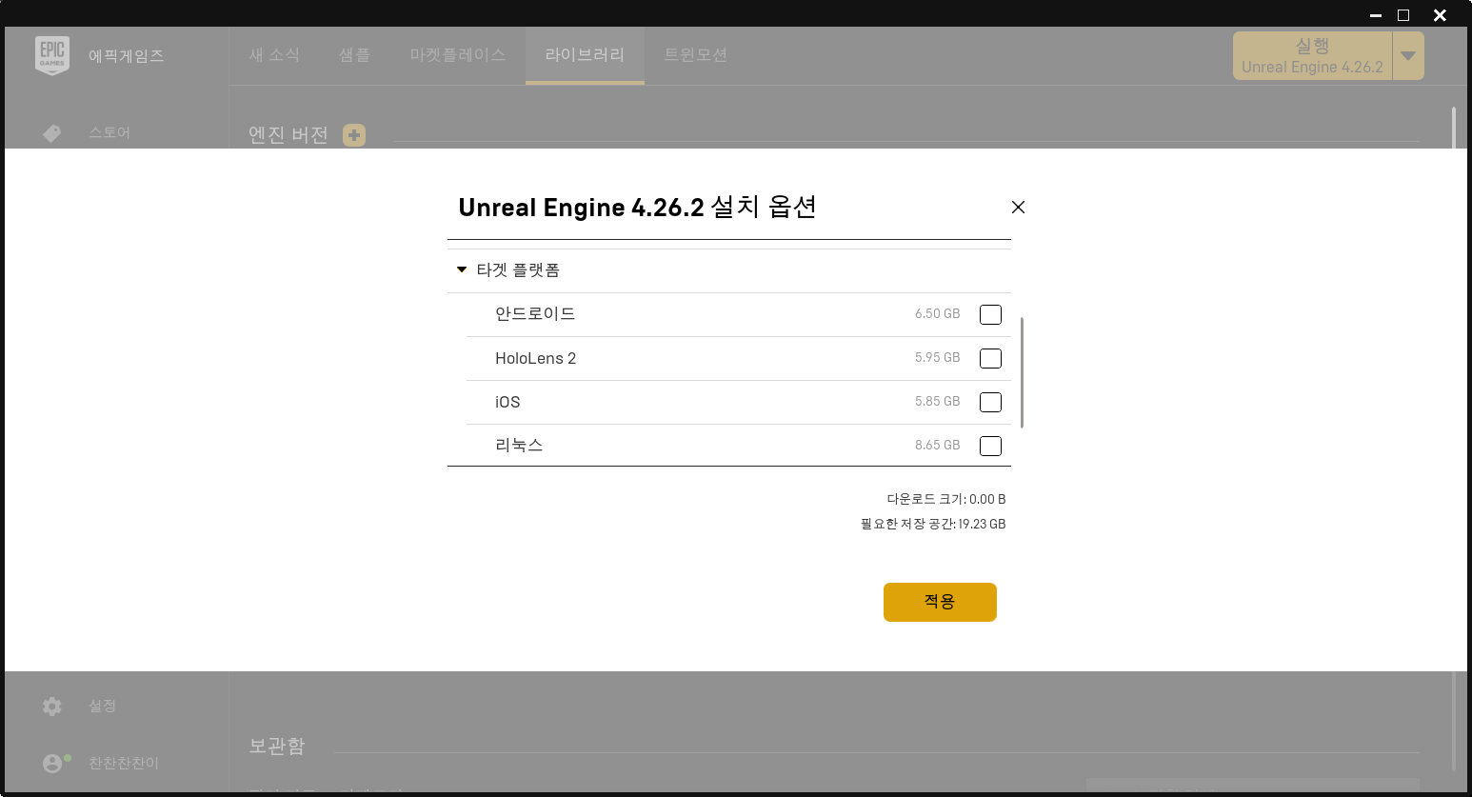Open 설정 in the sidebar
This screenshot has height=797, width=1472.
pyautogui.click(x=103, y=706)
